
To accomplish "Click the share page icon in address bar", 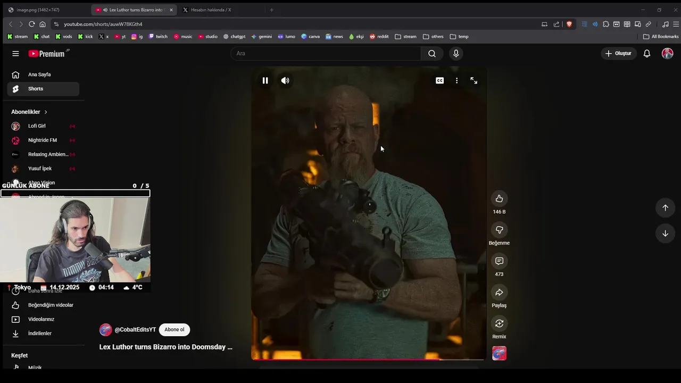I will (557, 24).
